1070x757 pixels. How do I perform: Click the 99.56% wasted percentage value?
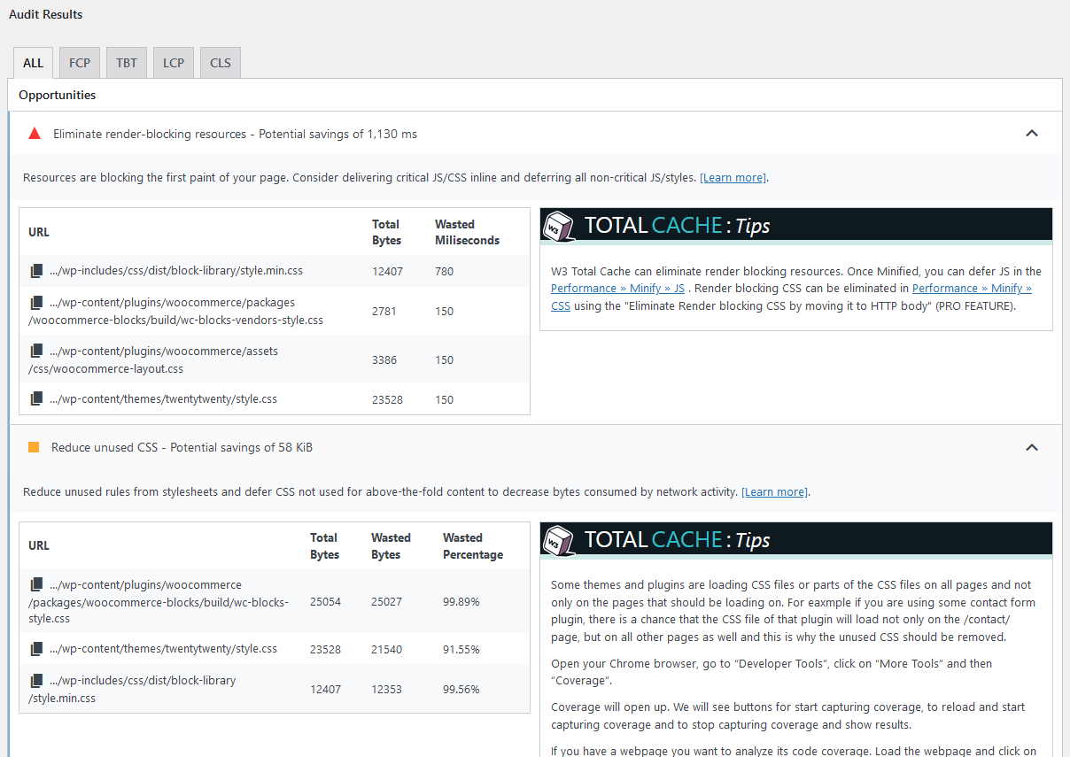461,690
